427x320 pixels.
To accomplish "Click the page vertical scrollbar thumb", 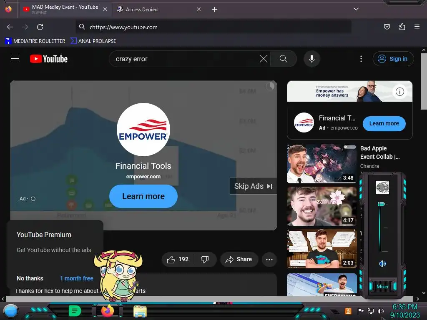I will (424, 81).
